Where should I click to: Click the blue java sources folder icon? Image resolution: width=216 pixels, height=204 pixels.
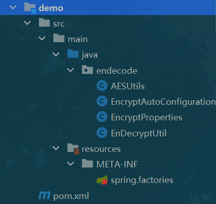[x=73, y=54]
